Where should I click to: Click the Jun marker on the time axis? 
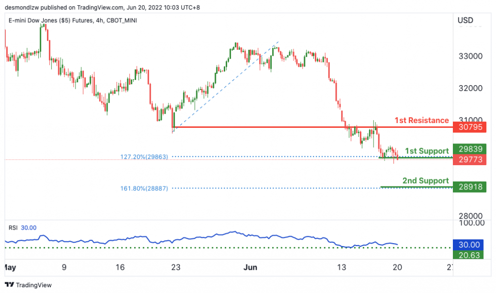tap(250, 267)
